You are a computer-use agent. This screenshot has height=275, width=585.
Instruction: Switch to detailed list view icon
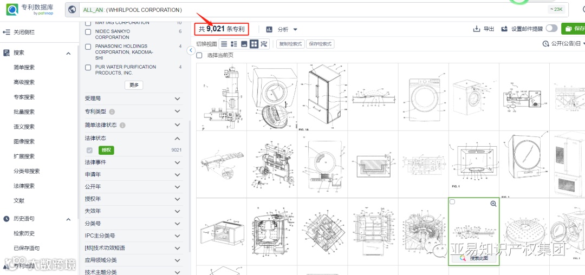234,44
